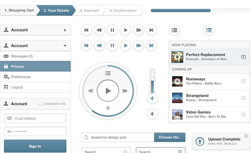Click the magnifier in the blue-outlined Search box
Viewport: 251px width, 153px height.
tap(180, 151)
